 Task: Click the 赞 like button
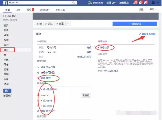[x=39, y=24]
